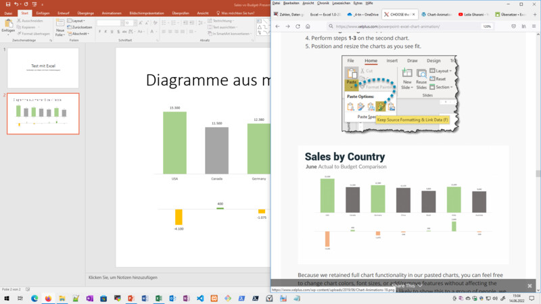This screenshot has width=541, height=304.
Task: Open the font name combo box
Action: pos(110,23)
